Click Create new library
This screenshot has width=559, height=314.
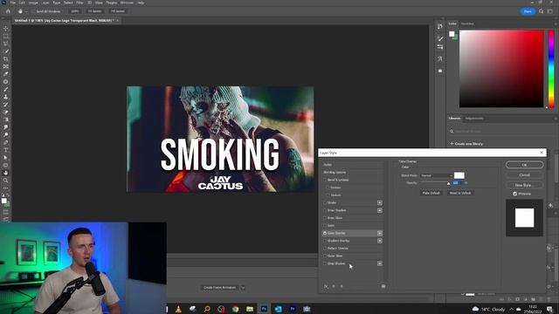tap(466, 144)
